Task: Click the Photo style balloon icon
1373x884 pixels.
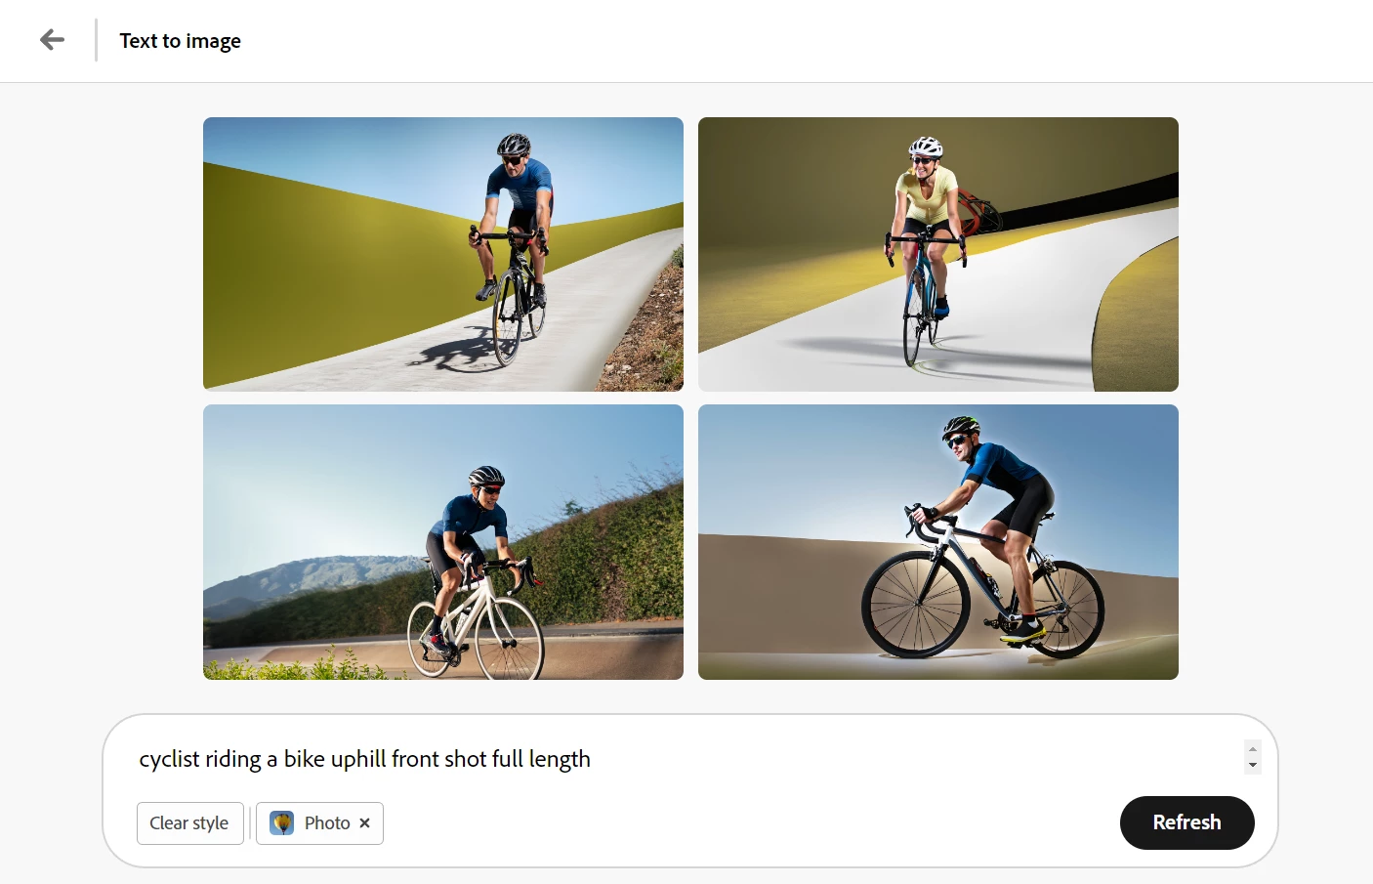Action: pyautogui.click(x=282, y=823)
